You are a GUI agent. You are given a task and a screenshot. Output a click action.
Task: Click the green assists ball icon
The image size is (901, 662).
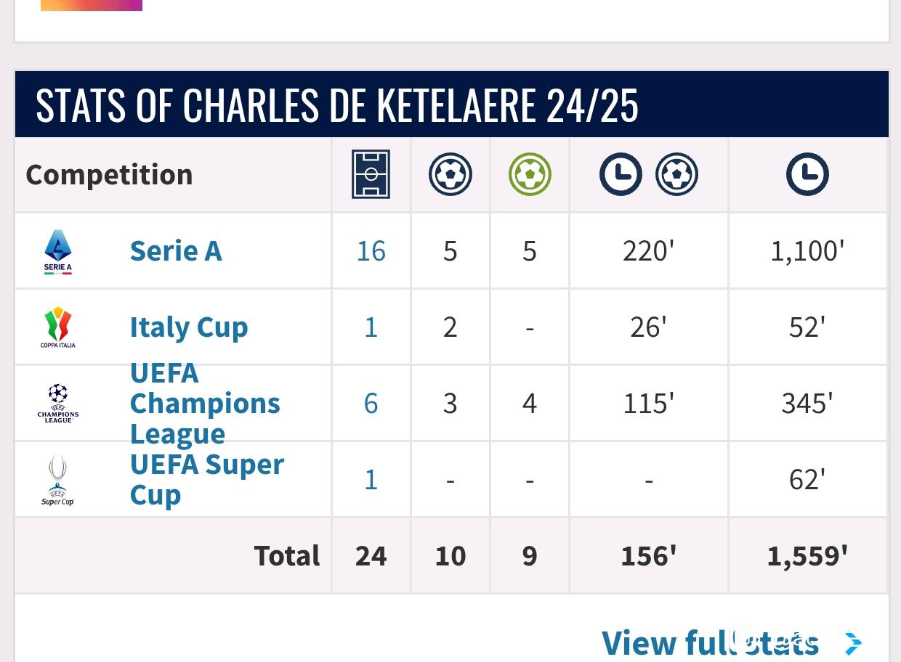pos(530,174)
